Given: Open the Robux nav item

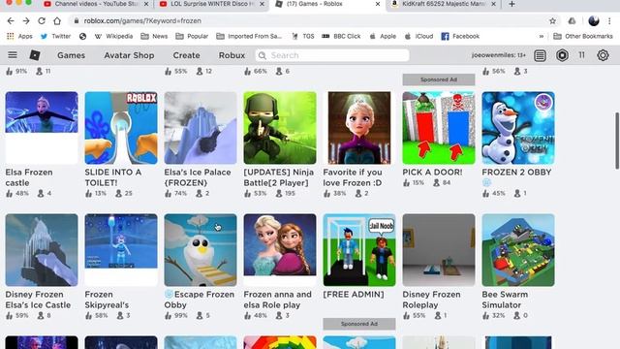Looking at the screenshot, I should click(x=232, y=55).
